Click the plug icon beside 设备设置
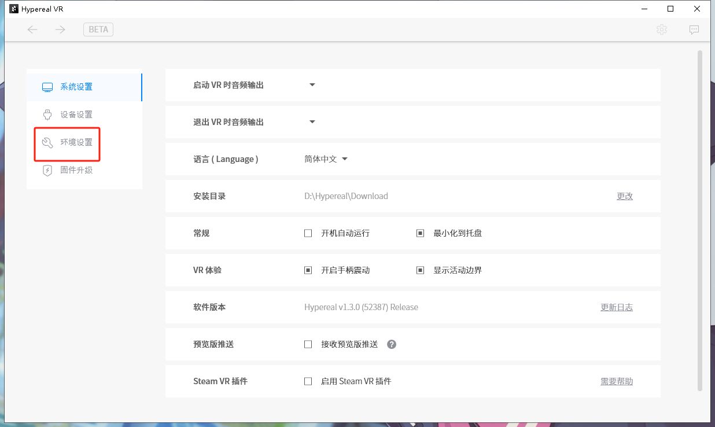Image resolution: width=715 pixels, height=427 pixels. 47,115
